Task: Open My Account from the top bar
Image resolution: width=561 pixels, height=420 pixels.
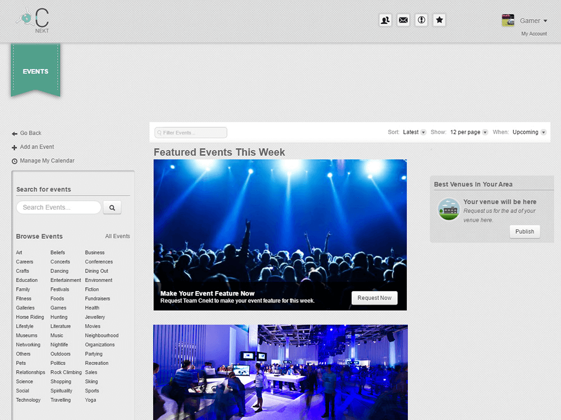Action: pos(534,34)
